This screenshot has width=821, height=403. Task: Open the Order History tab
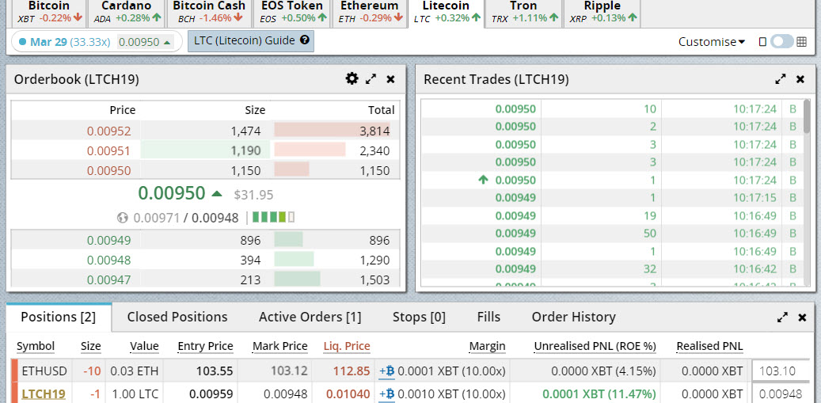[x=573, y=317]
